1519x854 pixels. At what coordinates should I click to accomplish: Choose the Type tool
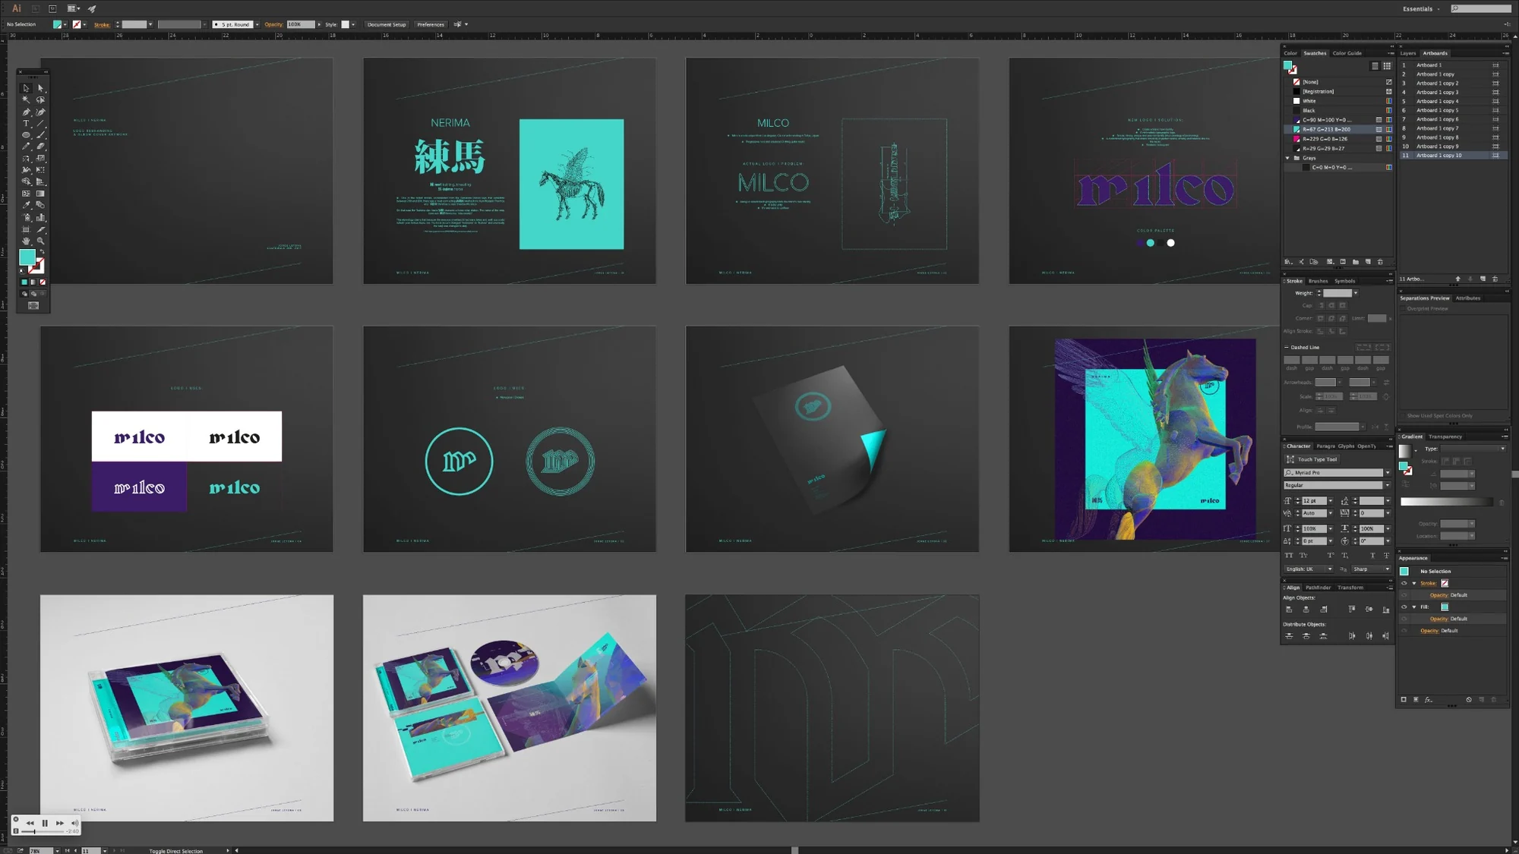26,123
